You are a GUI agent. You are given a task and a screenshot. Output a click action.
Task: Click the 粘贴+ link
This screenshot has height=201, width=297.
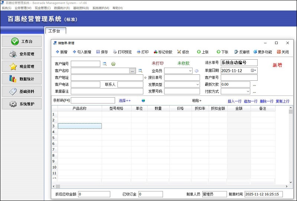(x=197, y=101)
